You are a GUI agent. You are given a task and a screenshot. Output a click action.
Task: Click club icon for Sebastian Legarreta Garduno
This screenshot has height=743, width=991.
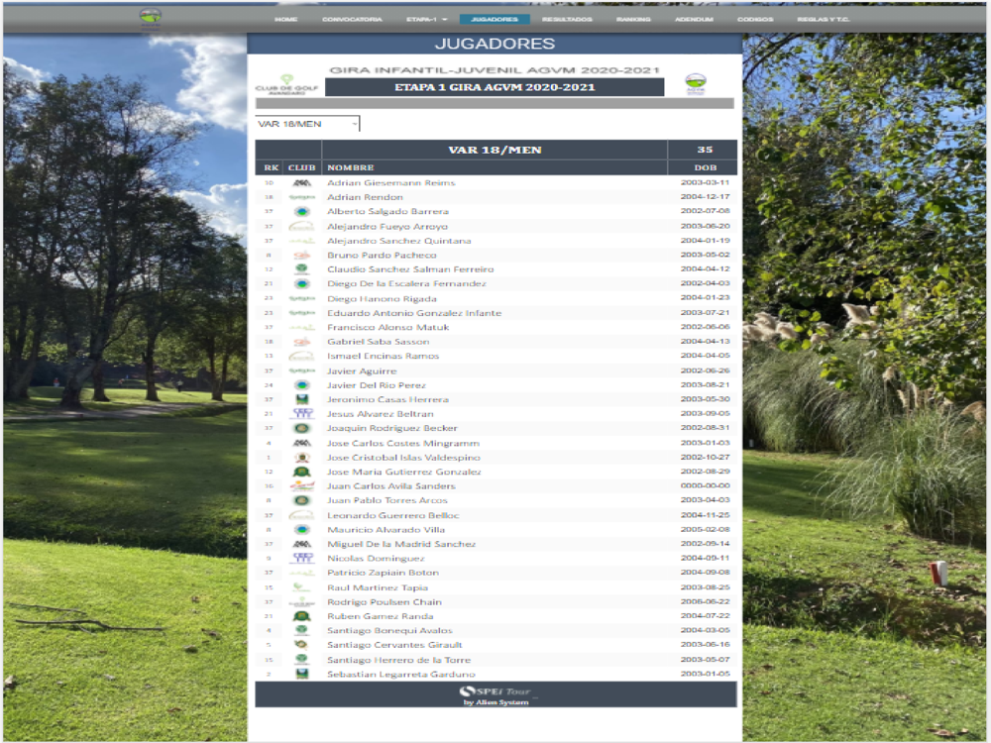[302, 674]
